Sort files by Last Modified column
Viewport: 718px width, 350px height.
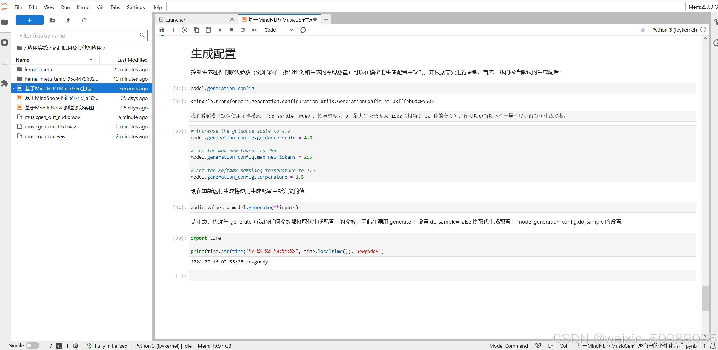coord(132,60)
